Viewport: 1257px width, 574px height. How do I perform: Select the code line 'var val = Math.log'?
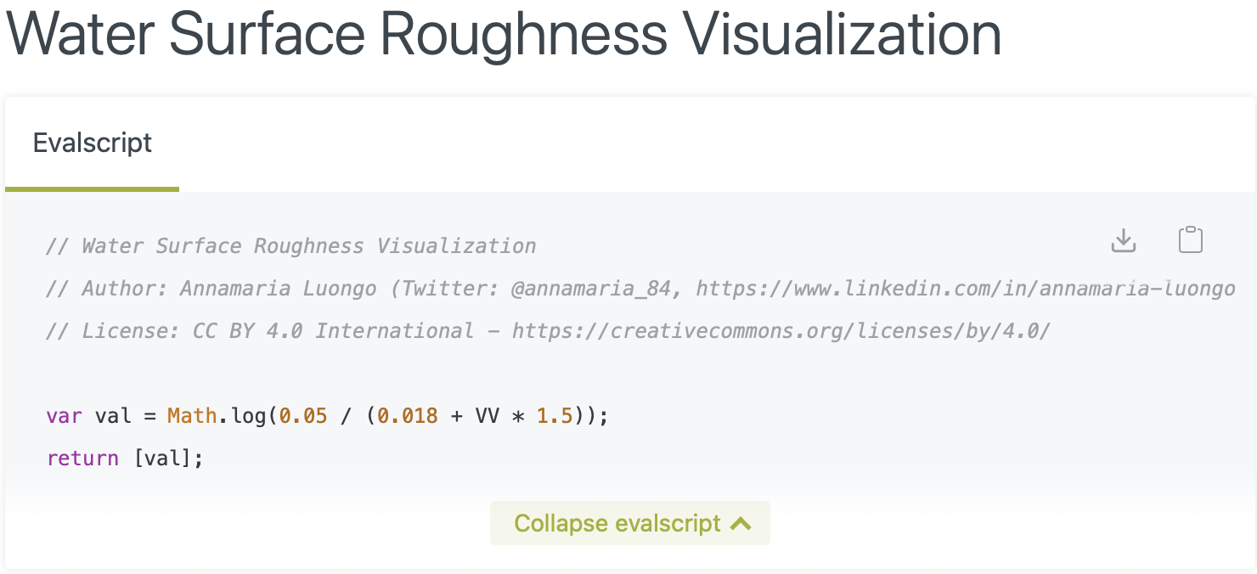(328, 416)
